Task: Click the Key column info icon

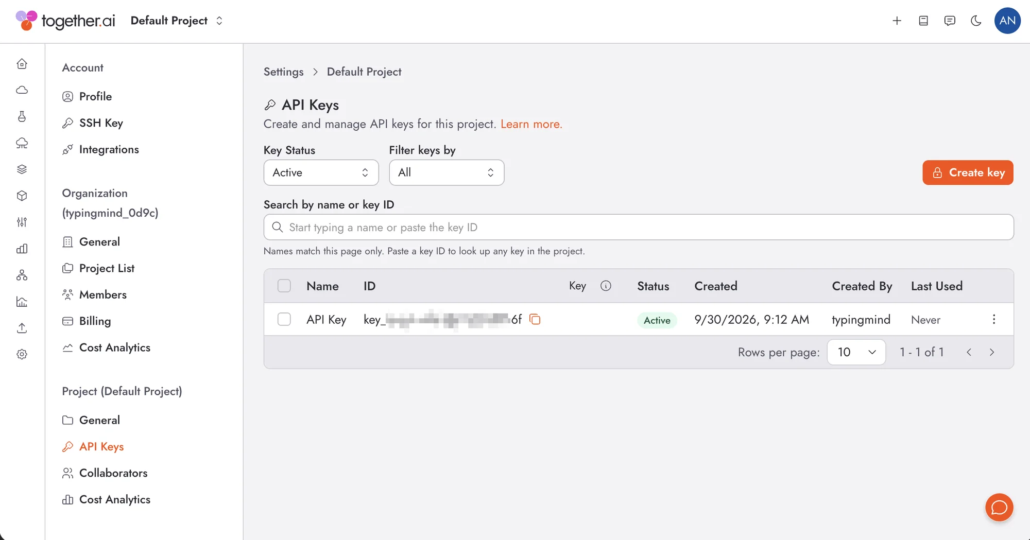Action: tap(606, 286)
